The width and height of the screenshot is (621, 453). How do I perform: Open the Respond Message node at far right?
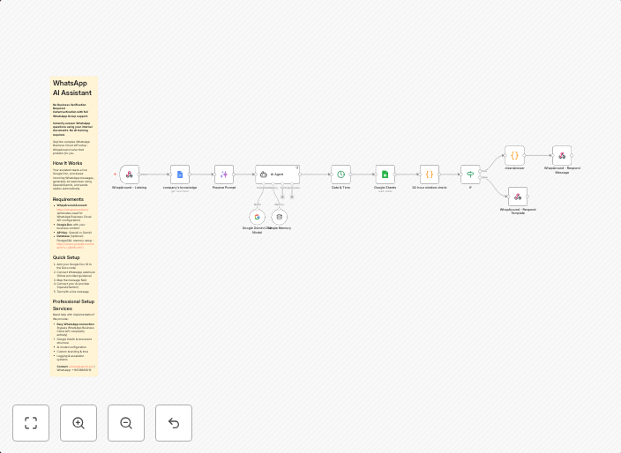click(x=562, y=155)
